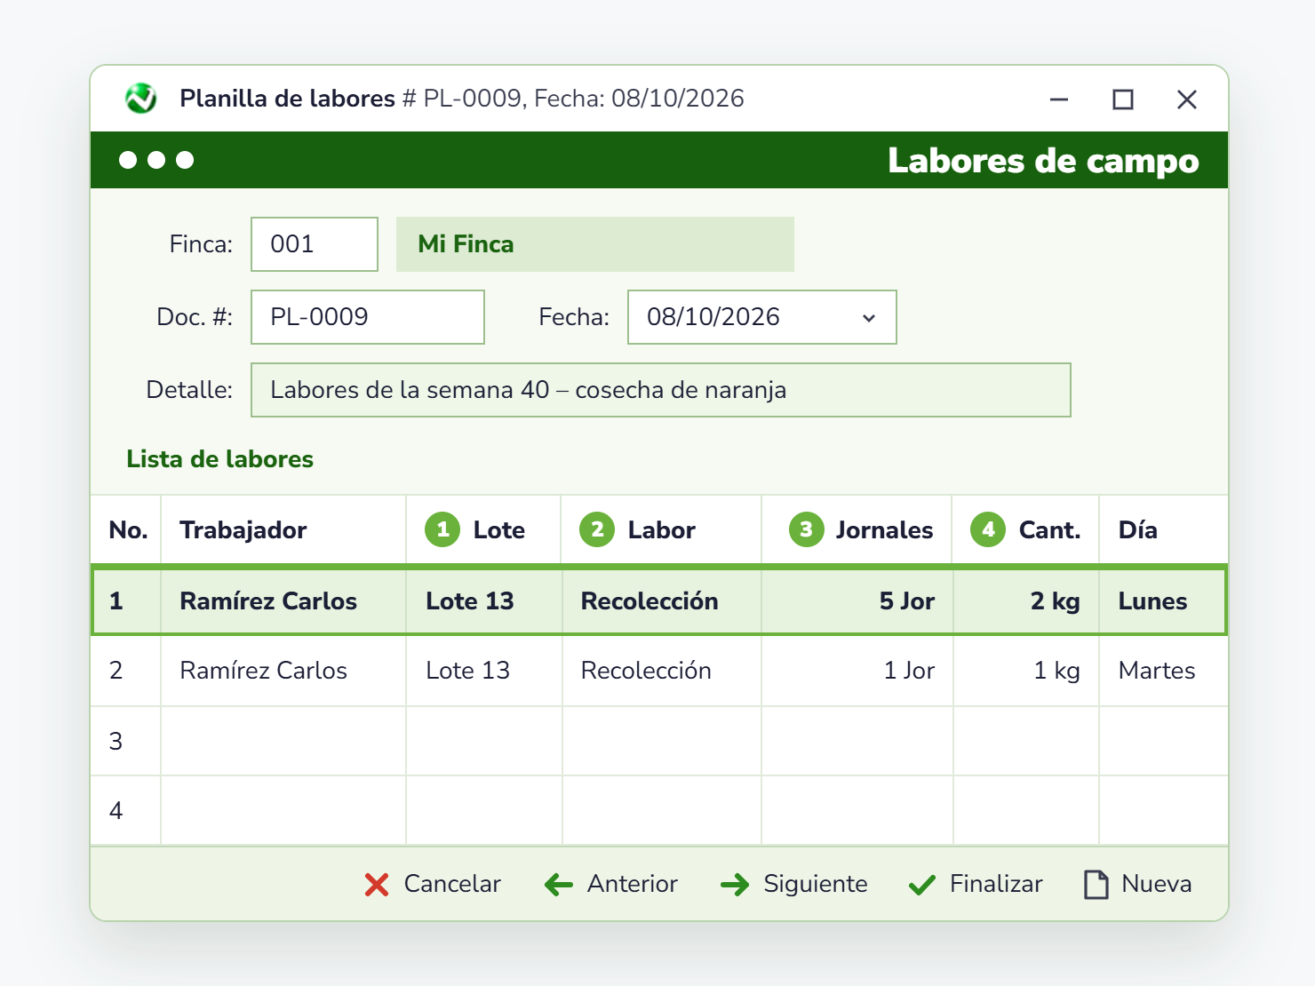The width and height of the screenshot is (1315, 986).
Task: Focus the Finca code field 001
Action: pyautogui.click(x=315, y=244)
